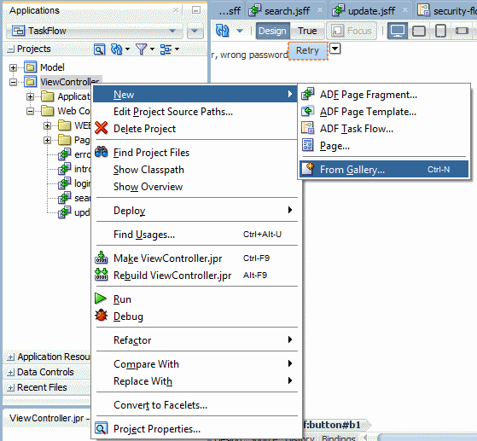Click the Find binoculars icon in Projects toolbar
The width and height of the screenshot is (477, 441).
(99, 49)
